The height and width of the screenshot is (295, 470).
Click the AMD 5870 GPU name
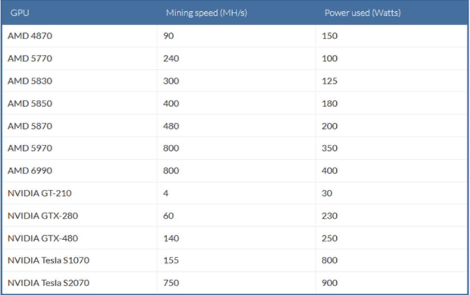pos(26,126)
